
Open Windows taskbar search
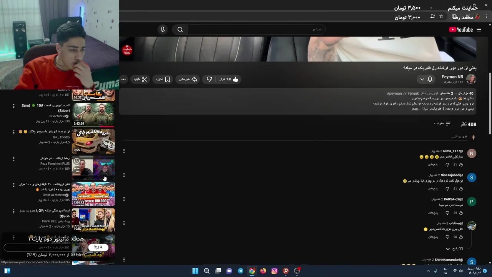pyautogui.click(x=207, y=271)
